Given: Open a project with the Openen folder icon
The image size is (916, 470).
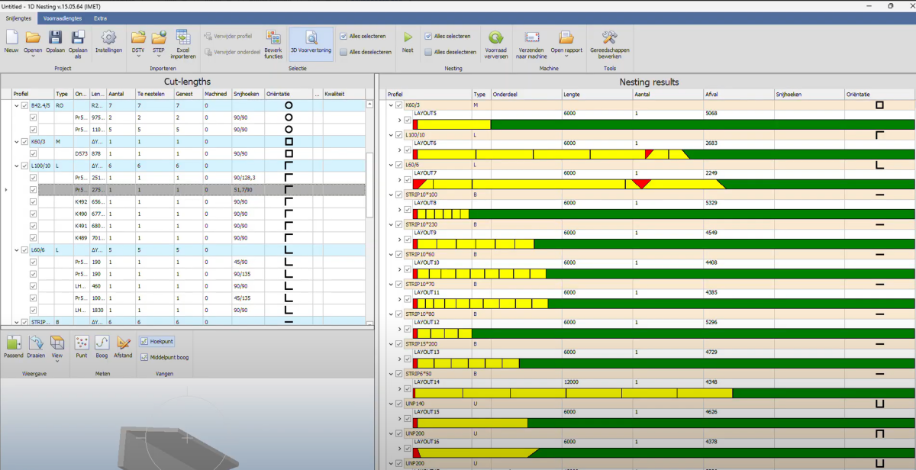Looking at the screenshot, I should (33, 37).
